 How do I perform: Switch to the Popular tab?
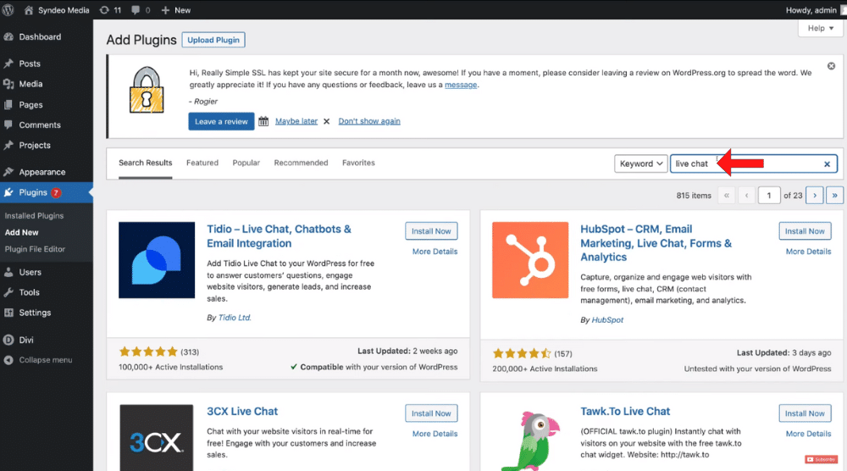tap(246, 163)
